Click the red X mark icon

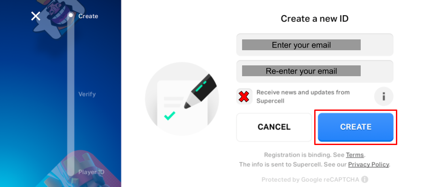(244, 96)
